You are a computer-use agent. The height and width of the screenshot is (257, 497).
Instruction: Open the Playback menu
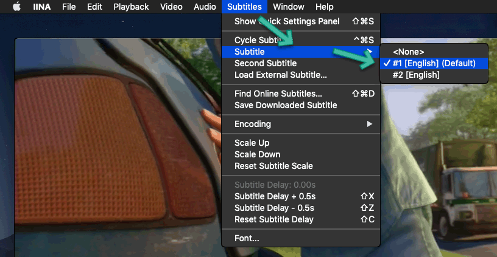pyautogui.click(x=131, y=7)
